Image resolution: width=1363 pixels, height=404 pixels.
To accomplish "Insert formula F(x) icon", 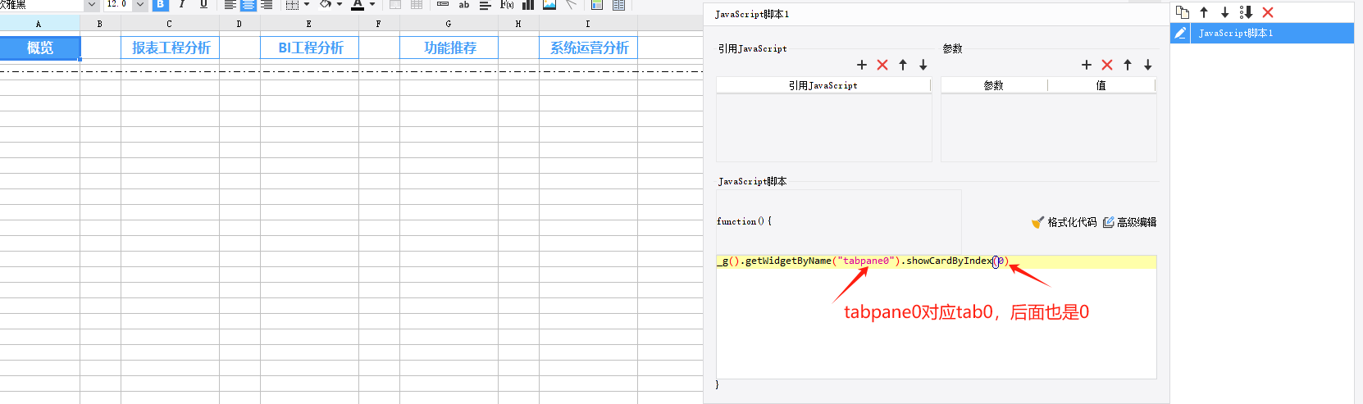I will (x=507, y=4).
